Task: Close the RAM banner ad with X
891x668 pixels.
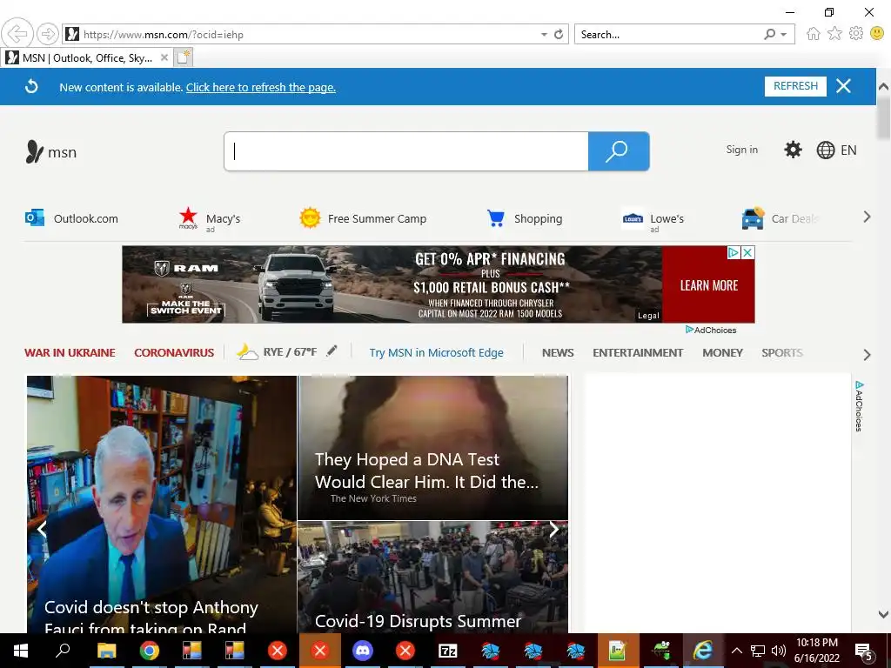Action: (x=748, y=253)
